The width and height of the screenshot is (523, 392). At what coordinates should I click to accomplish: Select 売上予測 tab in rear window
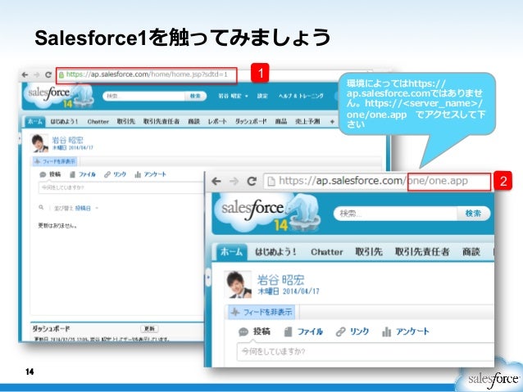point(307,122)
